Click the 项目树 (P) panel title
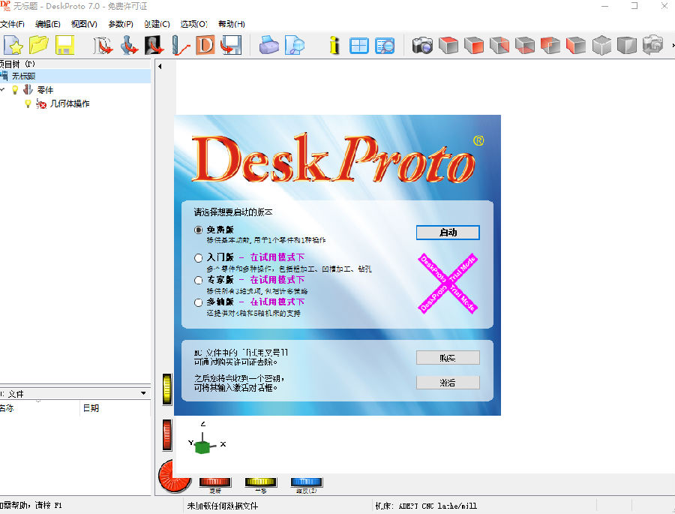675x514 pixels. [17, 65]
